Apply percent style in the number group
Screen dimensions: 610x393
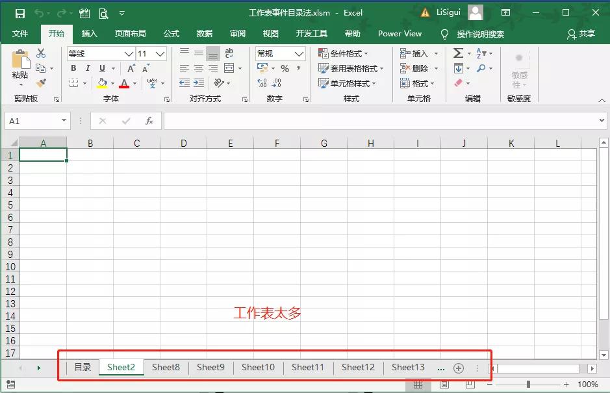[285, 68]
